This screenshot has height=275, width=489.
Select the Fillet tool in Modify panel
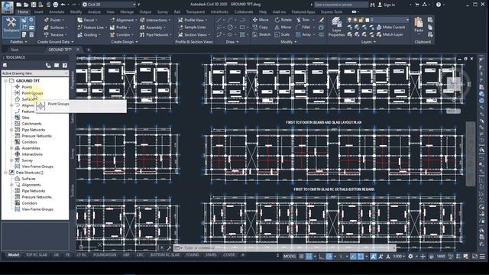[303, 27]
